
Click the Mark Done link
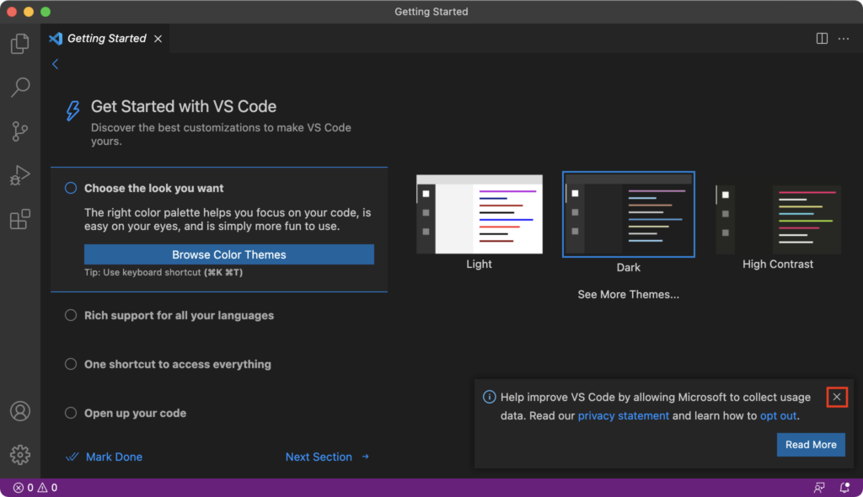(x=114, y=457)
